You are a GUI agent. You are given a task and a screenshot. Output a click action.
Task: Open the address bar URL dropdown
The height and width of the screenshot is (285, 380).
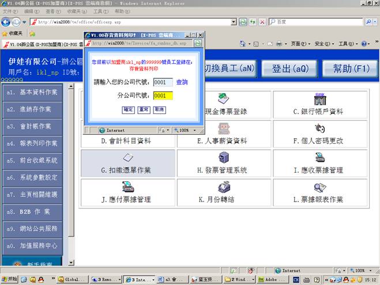pyautogui.click(x=234, y=22)
